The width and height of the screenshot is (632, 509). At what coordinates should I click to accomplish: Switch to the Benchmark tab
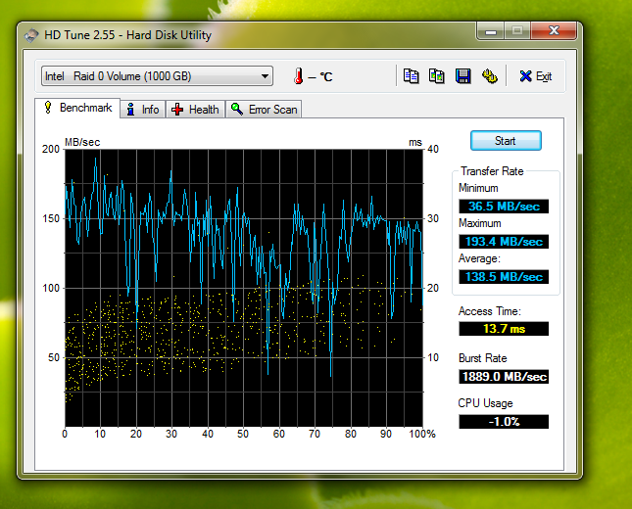coord(76,109)
